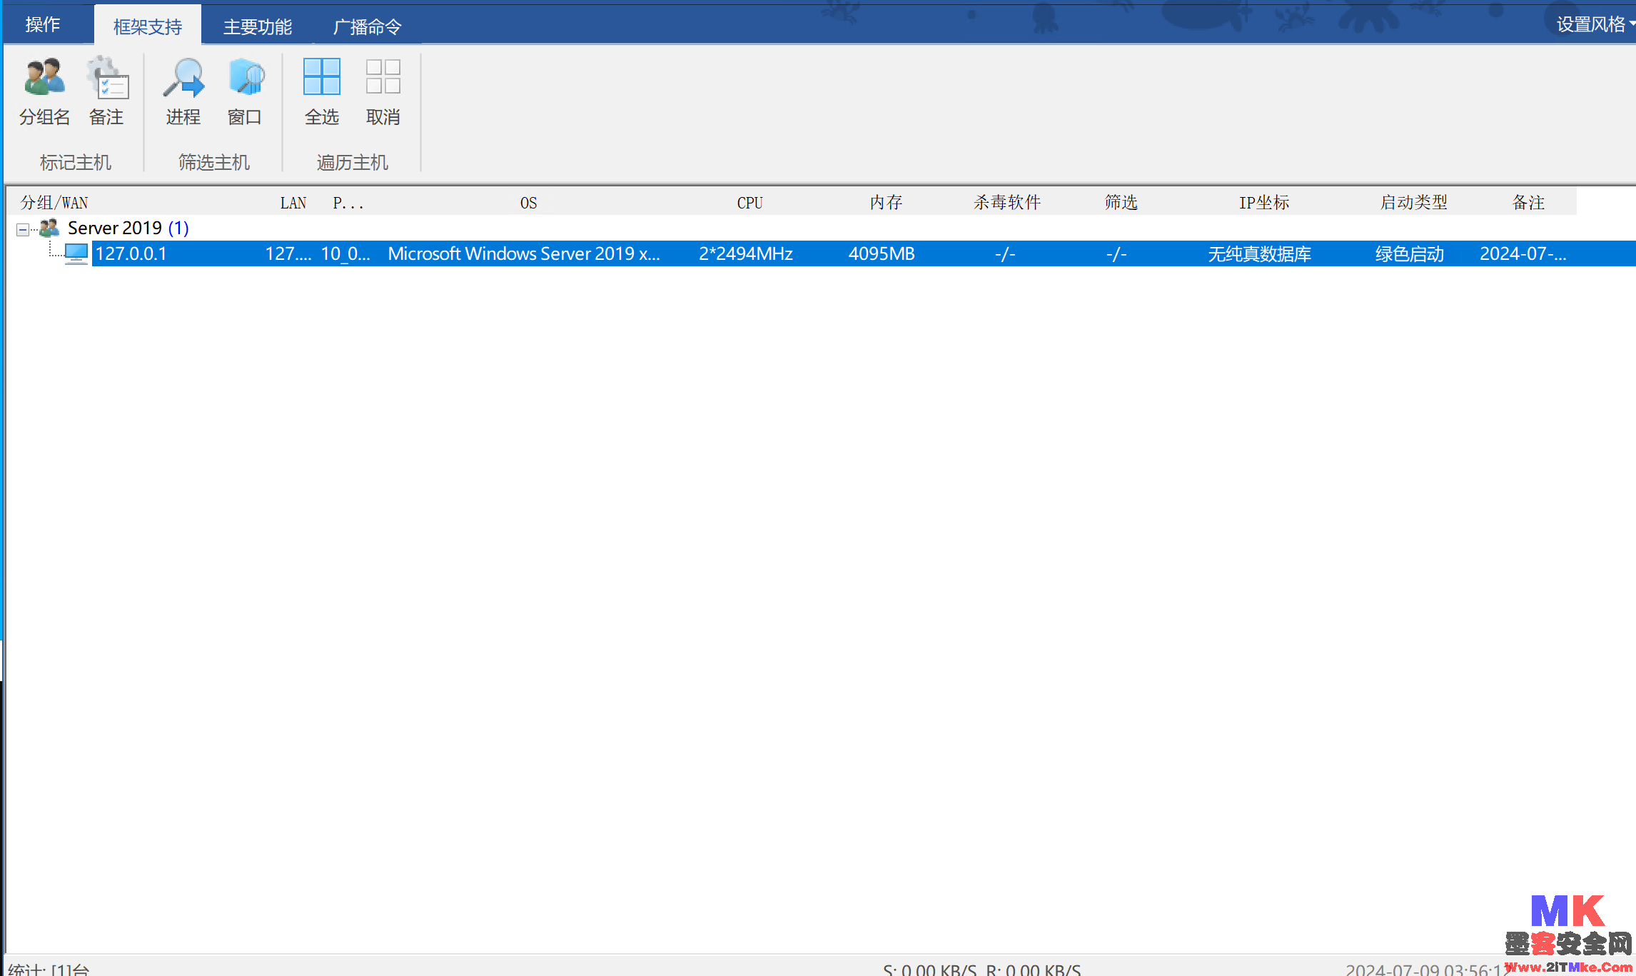Image resolution: width=1636 pixels, height=976 pixels.
Task: Click the monitor icon beside 127.0.0.1
Action: 76,253
